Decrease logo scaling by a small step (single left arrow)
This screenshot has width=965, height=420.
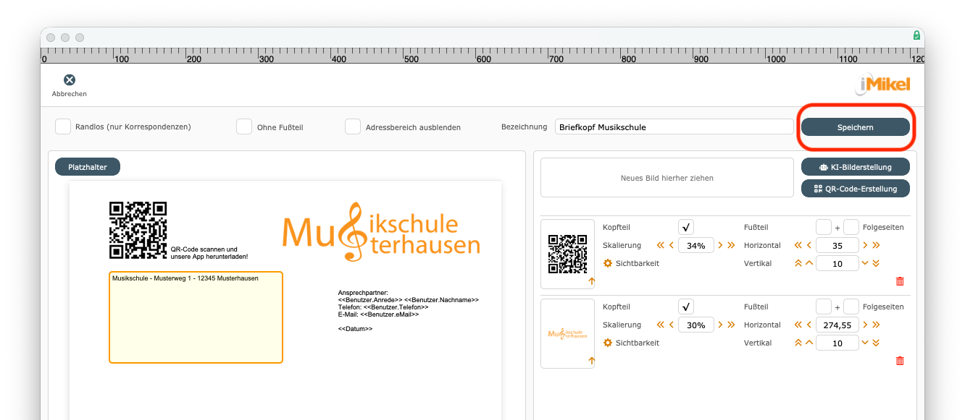point(672,325)
